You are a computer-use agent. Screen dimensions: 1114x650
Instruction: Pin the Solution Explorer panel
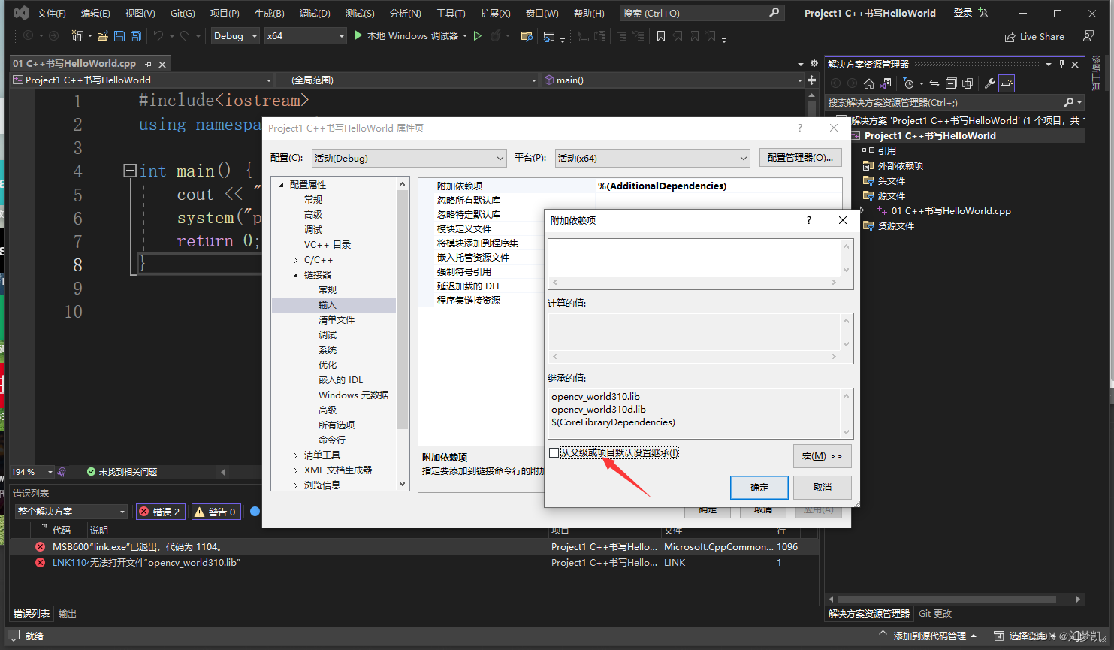click(1061, 64)
